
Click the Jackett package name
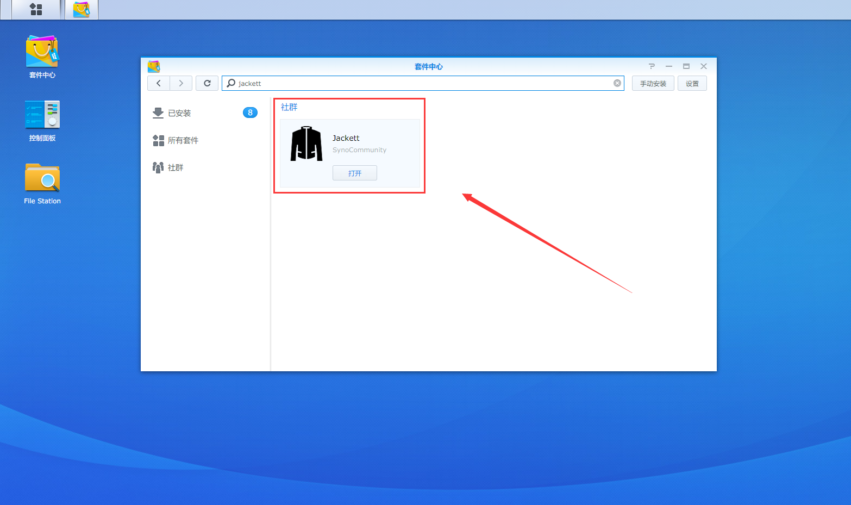(x=346, y=138)
